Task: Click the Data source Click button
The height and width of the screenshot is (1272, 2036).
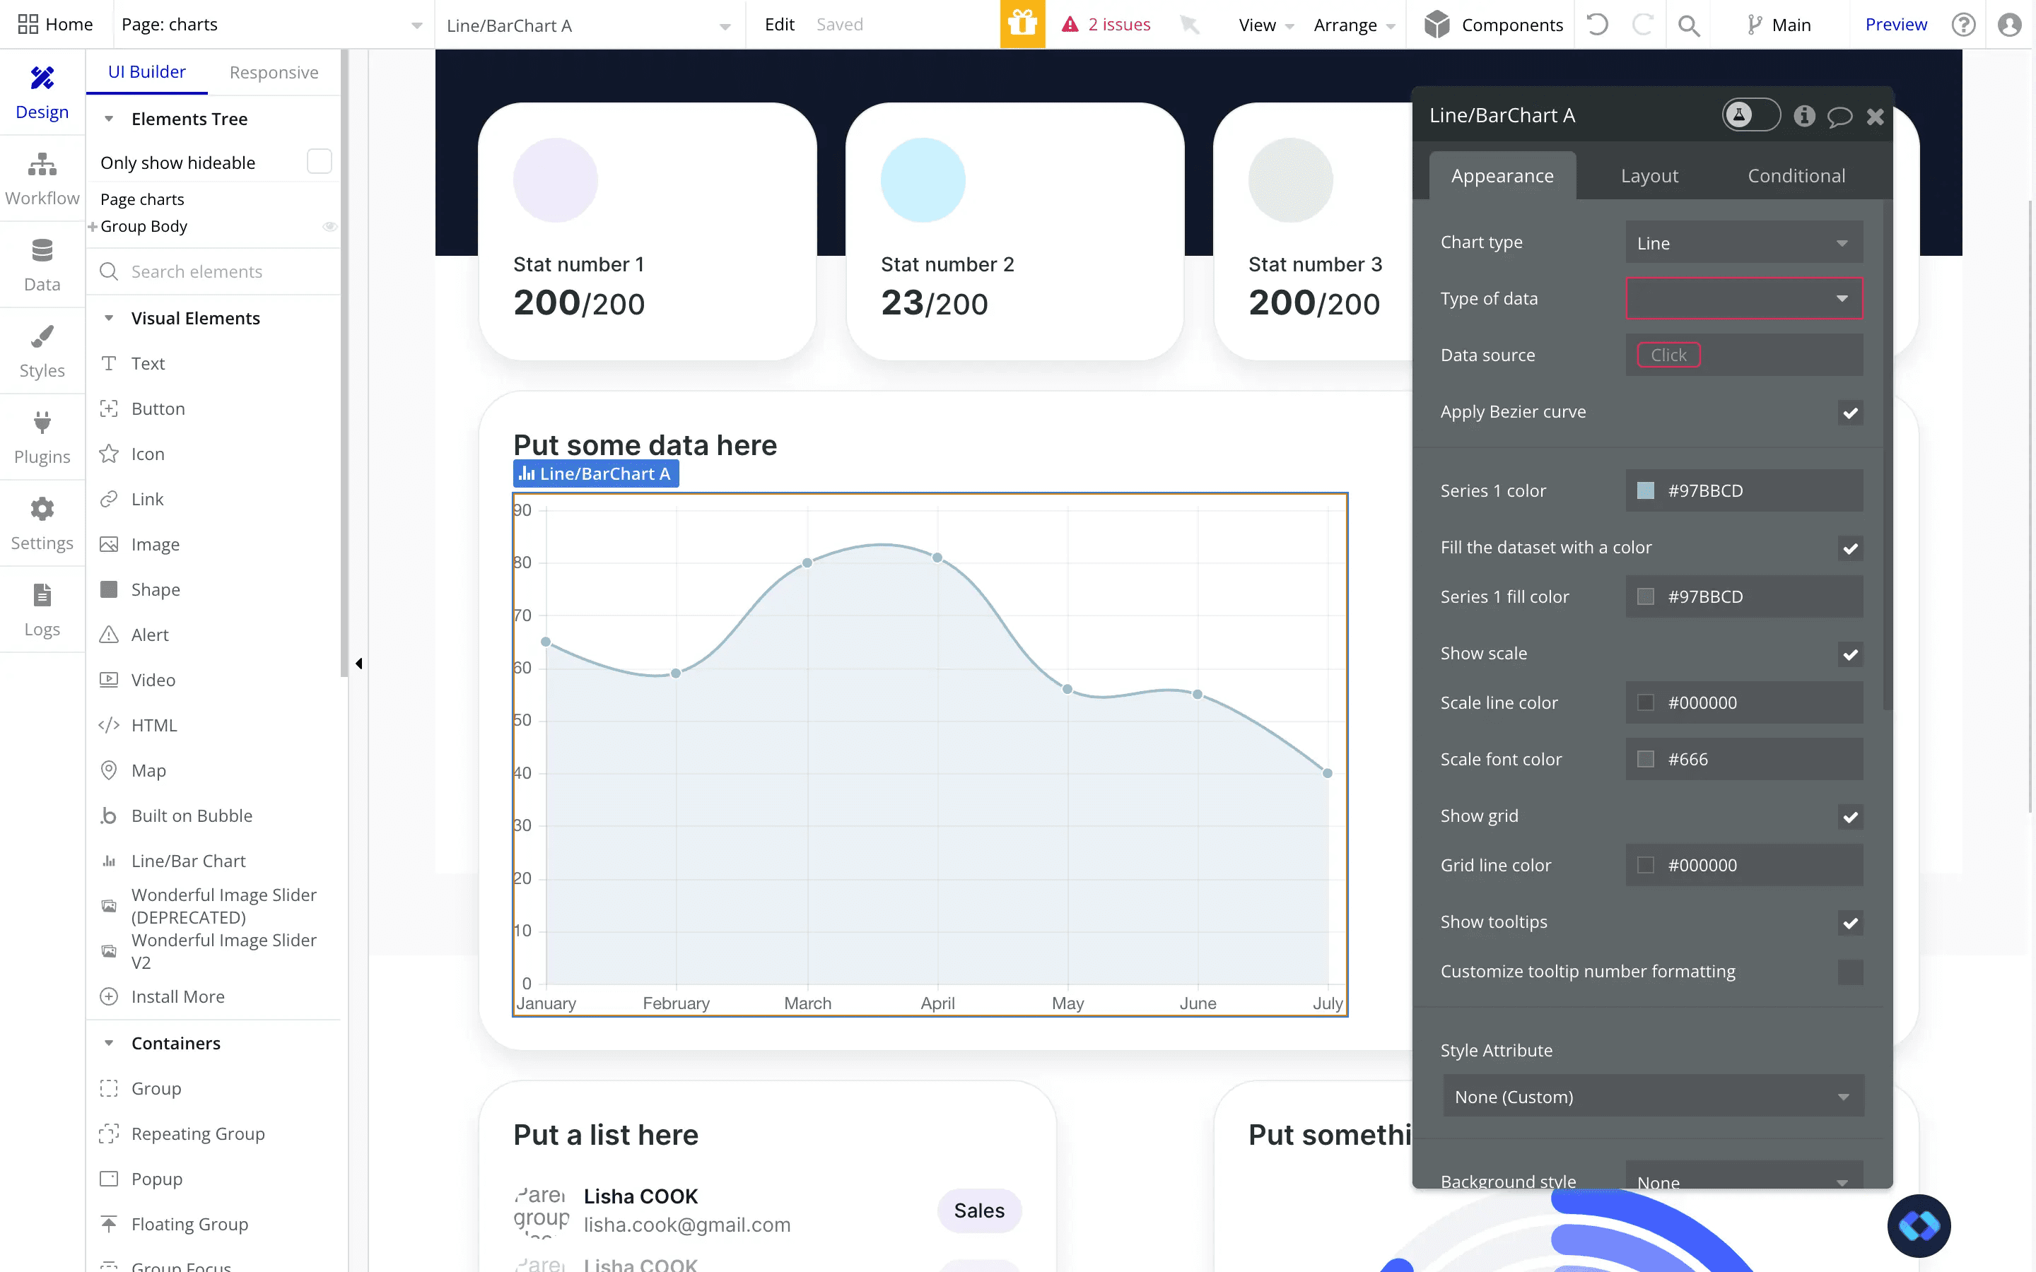Action: pyautogui.click(x=1668, y=354)
